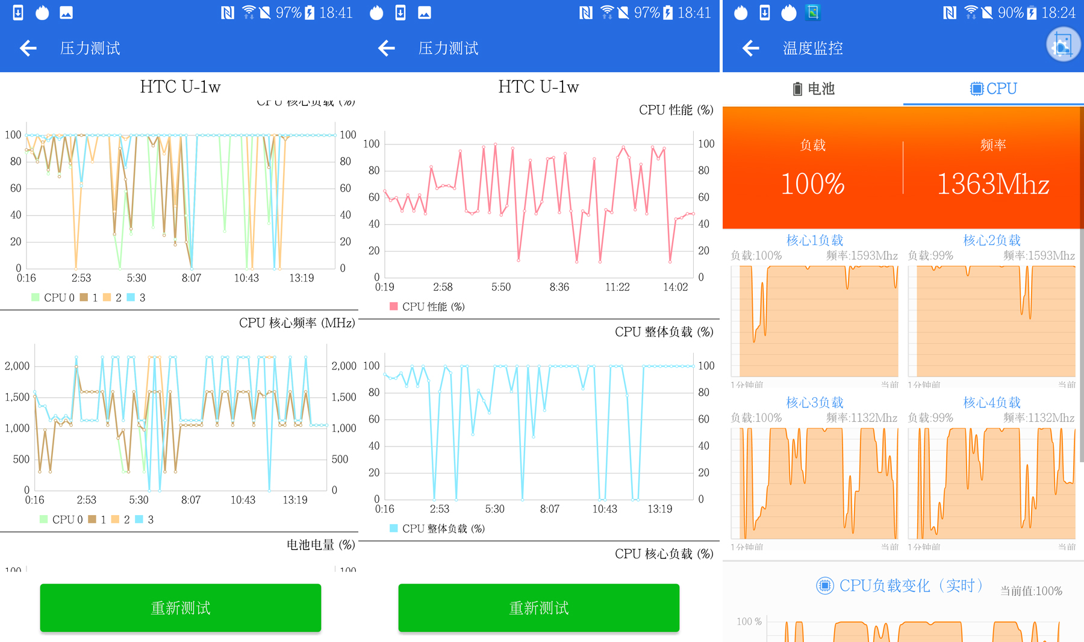Tap the CPU 核心频率 (MHz) chart title

tap(297, 323)
